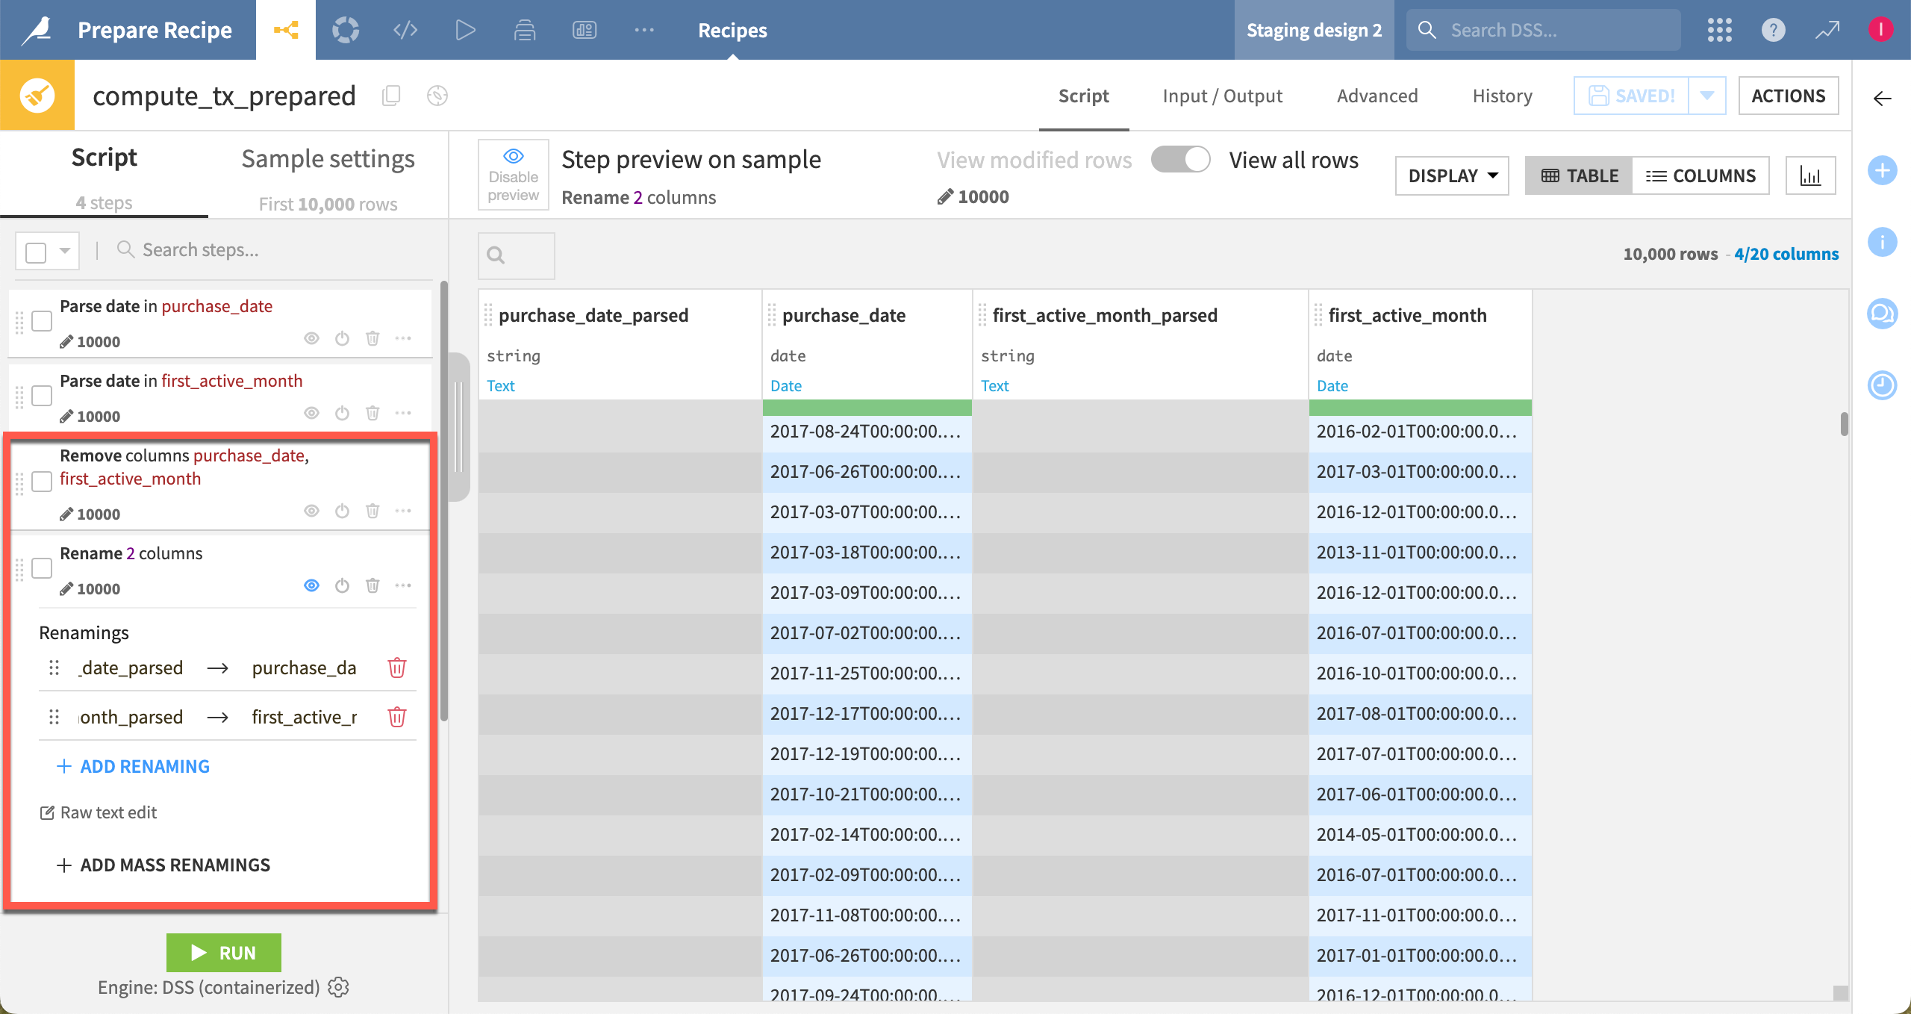Image resolution: width=1911 pixels, height=1014 pixels.
Task: Open the Jobs play icon in top bar
Action: coord(465,30)
